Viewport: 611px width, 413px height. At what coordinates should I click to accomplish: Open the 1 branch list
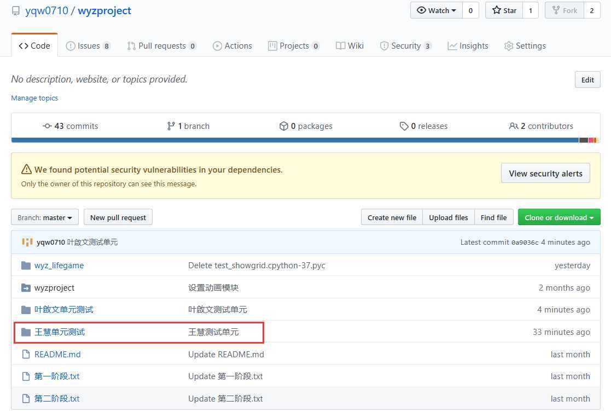pos(188,126)
